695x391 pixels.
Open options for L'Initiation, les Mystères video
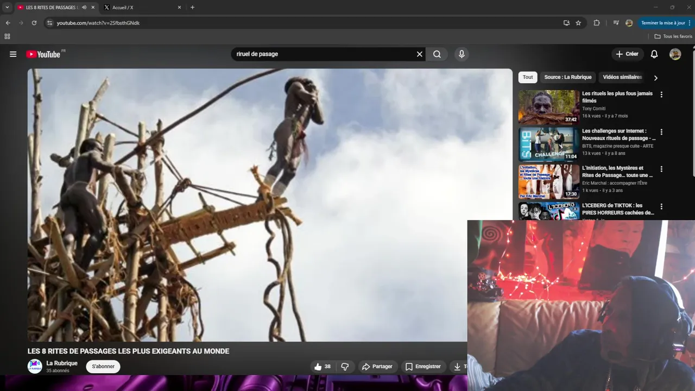point(661,169)
